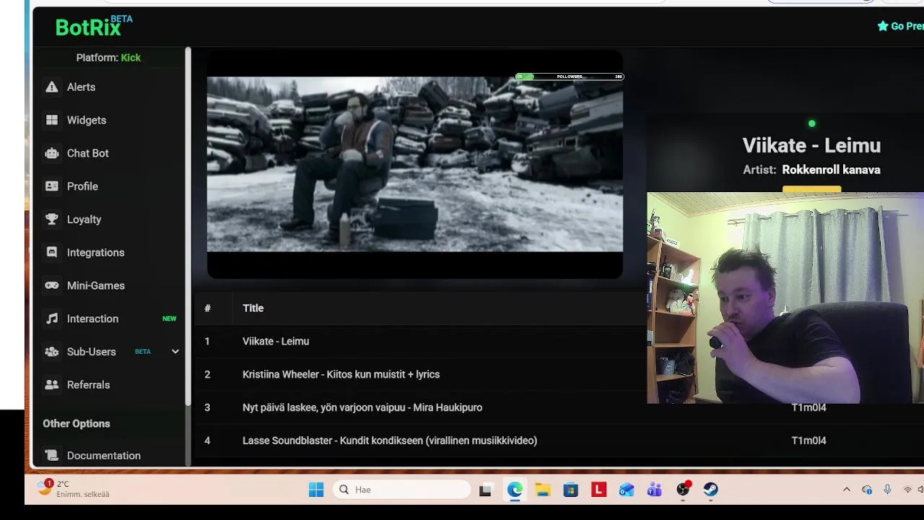Click the Wi-Fi network tray icon
Viewport: 924px width, 520px height.
pyautogui.click(x=907, y=490)
